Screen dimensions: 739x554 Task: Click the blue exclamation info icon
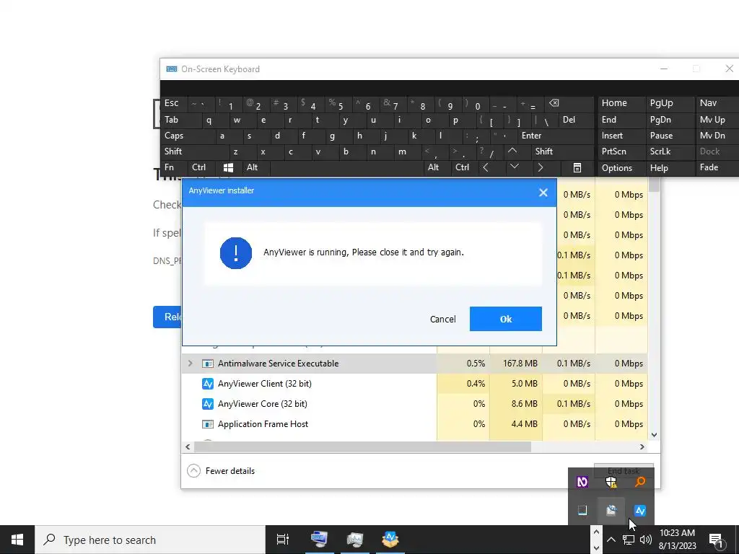tap(236, 253)
